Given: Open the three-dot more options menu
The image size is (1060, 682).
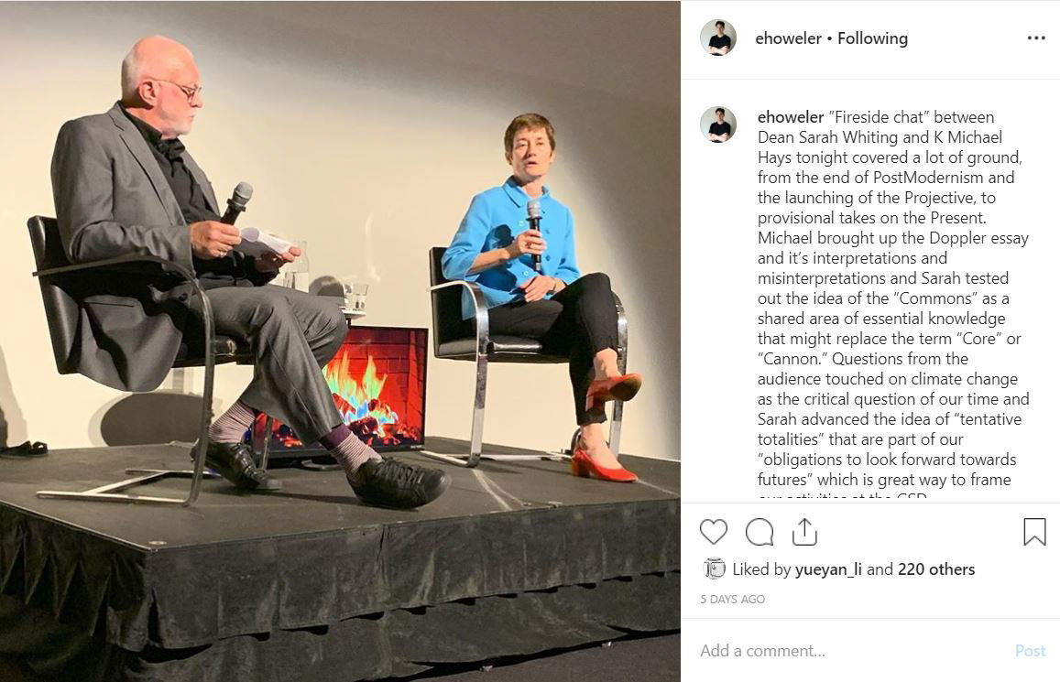Looking at the screenshot, I should tap(1036, 38).
